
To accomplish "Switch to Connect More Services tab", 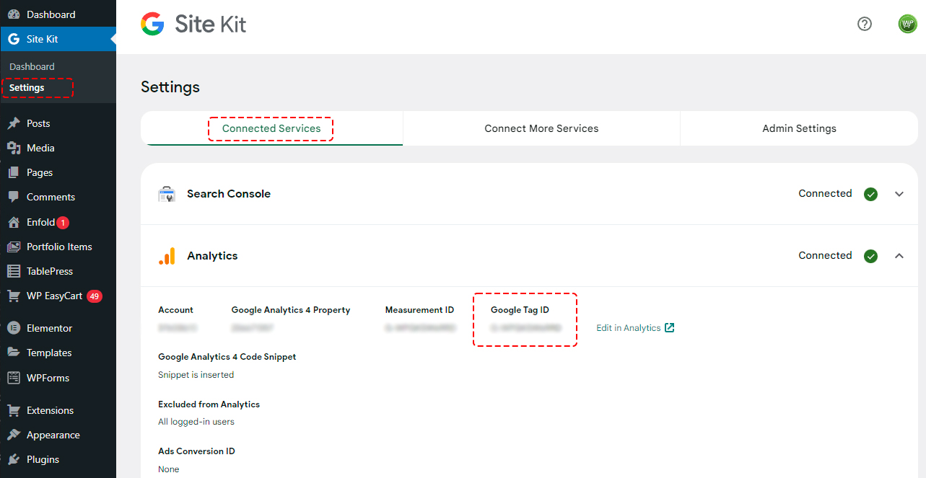I will pyautogui.click(x=541, y=128).
